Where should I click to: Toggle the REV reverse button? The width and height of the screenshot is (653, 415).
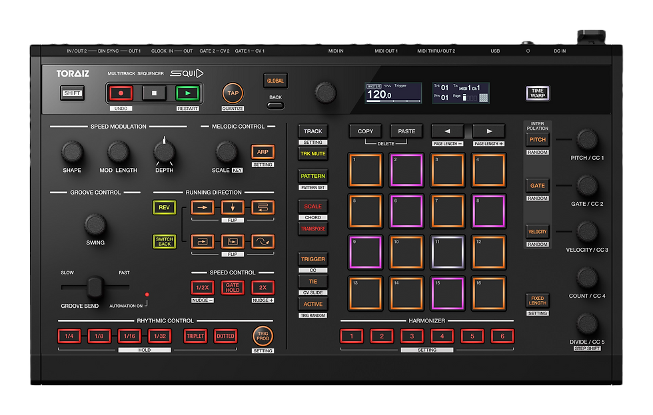coord(165,207)
